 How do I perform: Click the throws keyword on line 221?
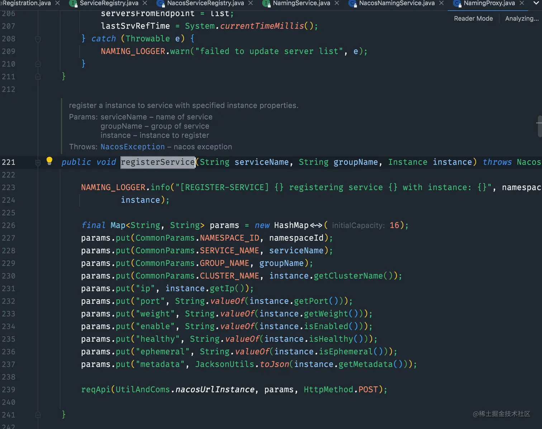click(497, 162)
